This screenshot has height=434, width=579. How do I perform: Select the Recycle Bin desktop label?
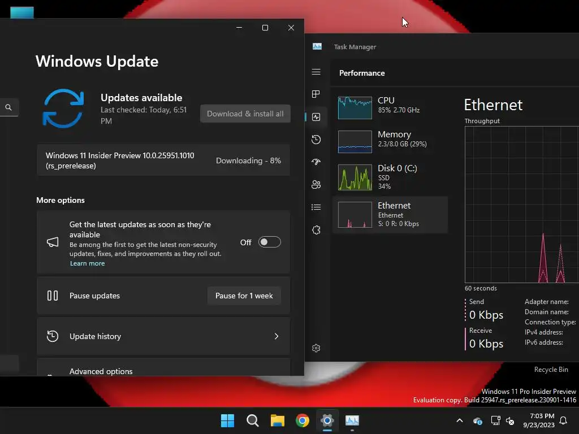[x=551, y=370]
